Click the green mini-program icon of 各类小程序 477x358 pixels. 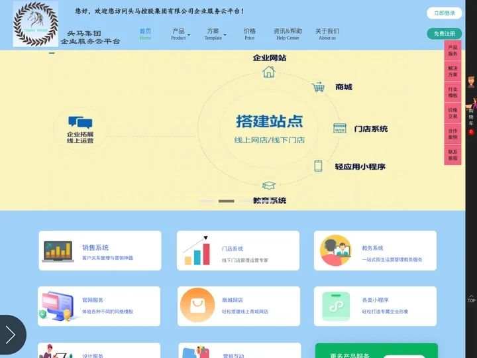[336, 306]
